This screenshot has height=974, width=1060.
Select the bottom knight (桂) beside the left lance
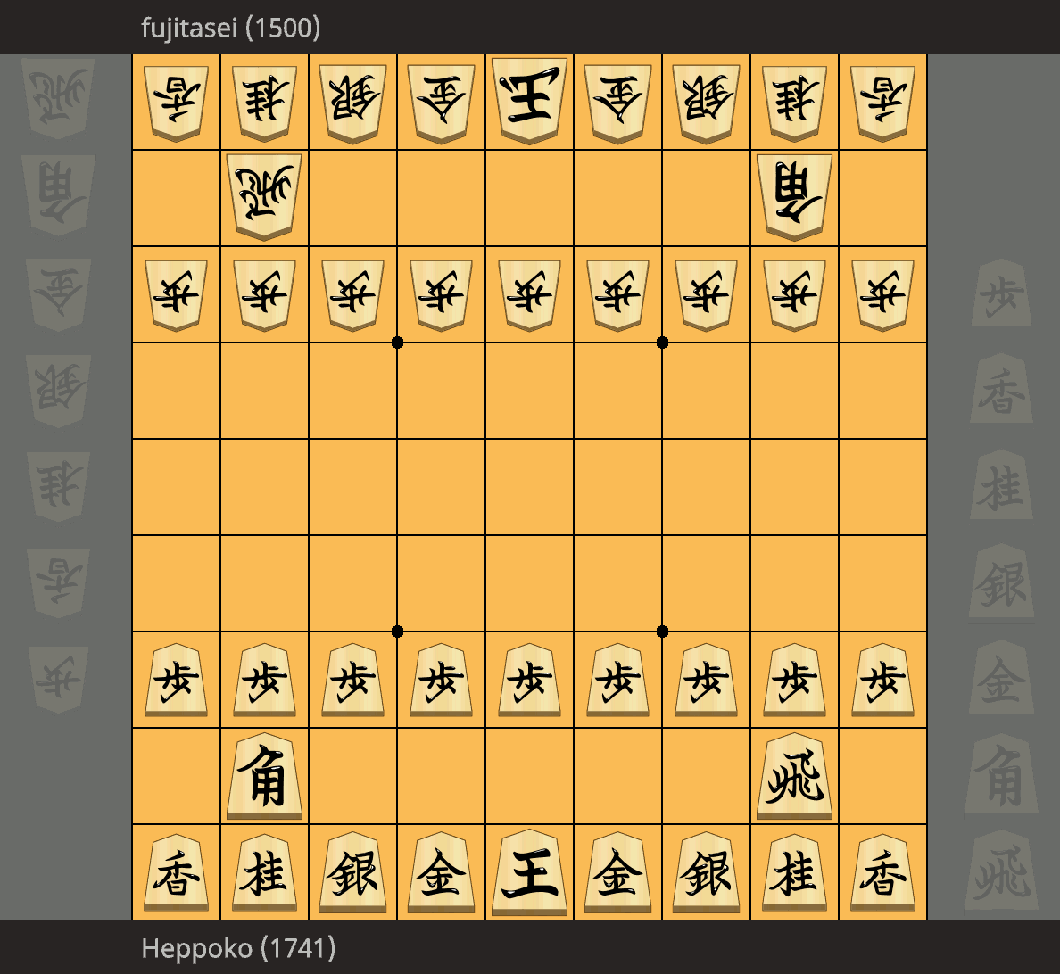point(264,872)
